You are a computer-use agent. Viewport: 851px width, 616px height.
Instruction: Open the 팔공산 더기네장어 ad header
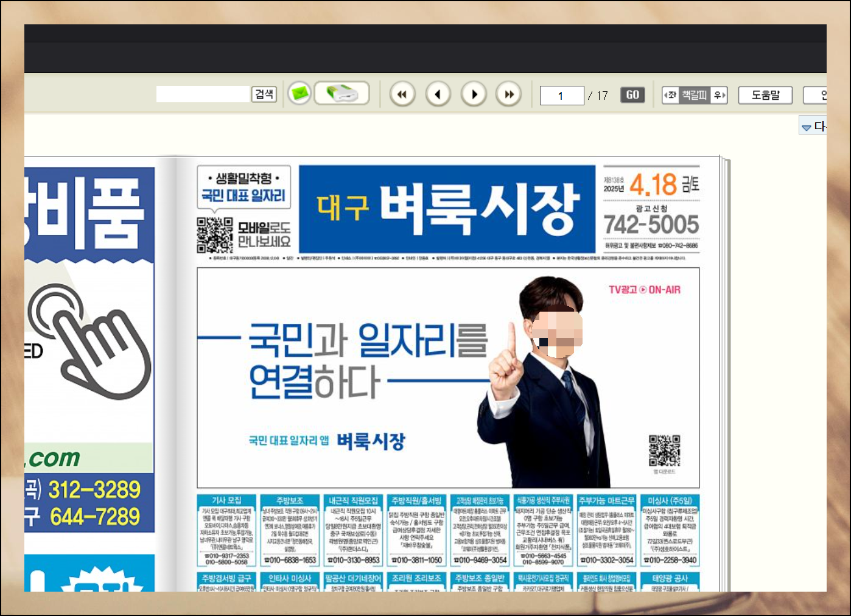click(x=353, y=578)
